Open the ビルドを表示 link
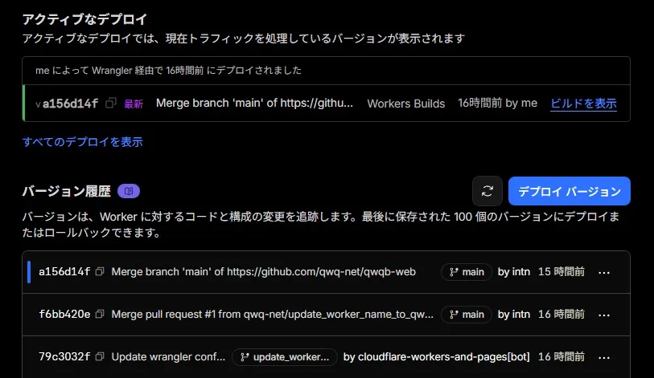 coord(583,103)
